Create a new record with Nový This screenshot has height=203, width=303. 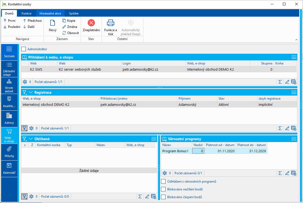pyautogui.click(x=53, y=26)
